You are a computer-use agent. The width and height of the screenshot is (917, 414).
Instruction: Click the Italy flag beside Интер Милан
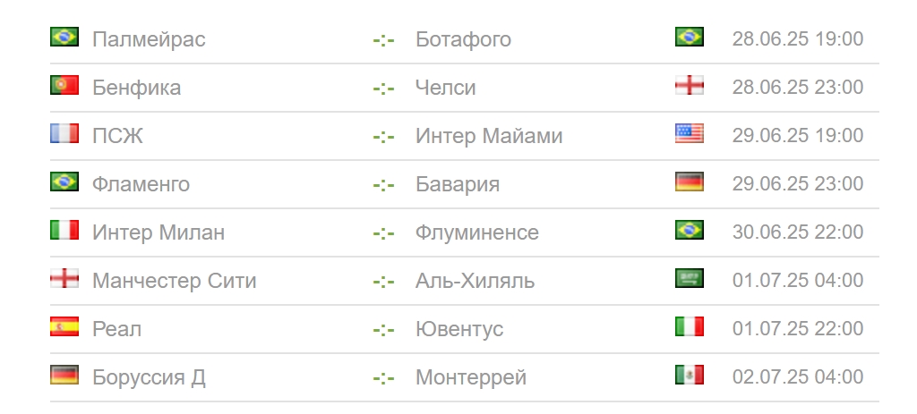pos(64,230)
